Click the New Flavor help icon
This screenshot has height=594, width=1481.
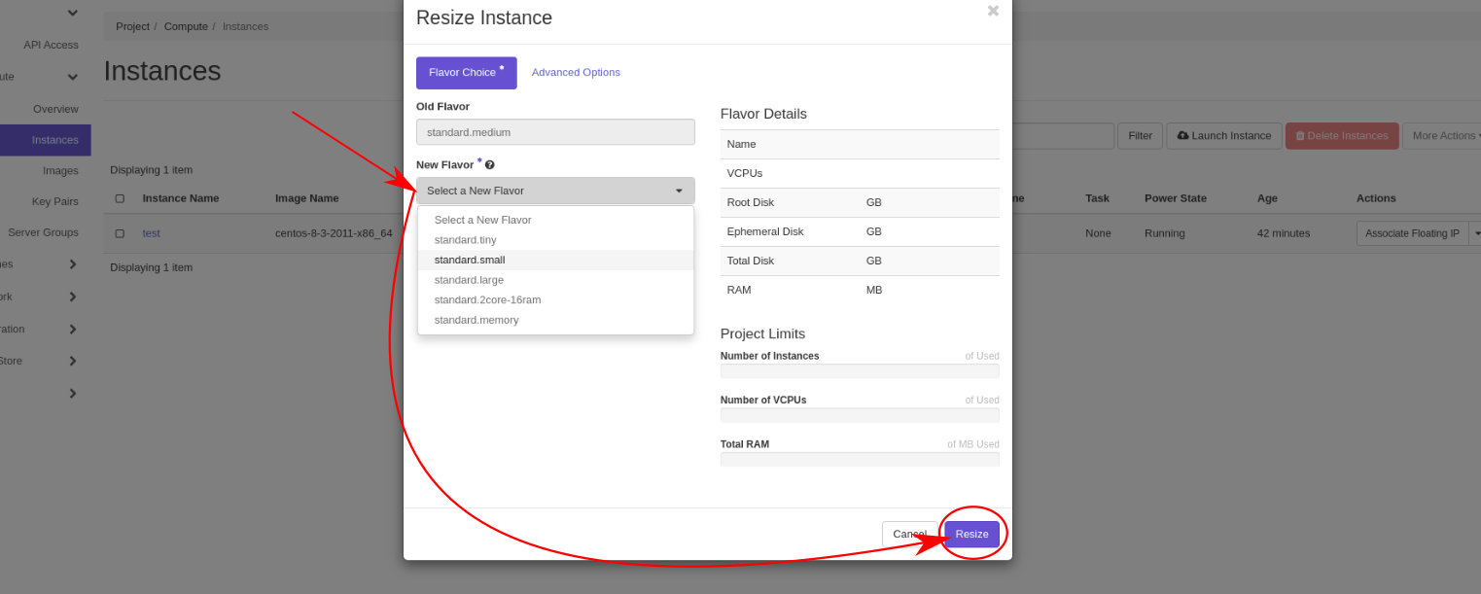(490, 165)
